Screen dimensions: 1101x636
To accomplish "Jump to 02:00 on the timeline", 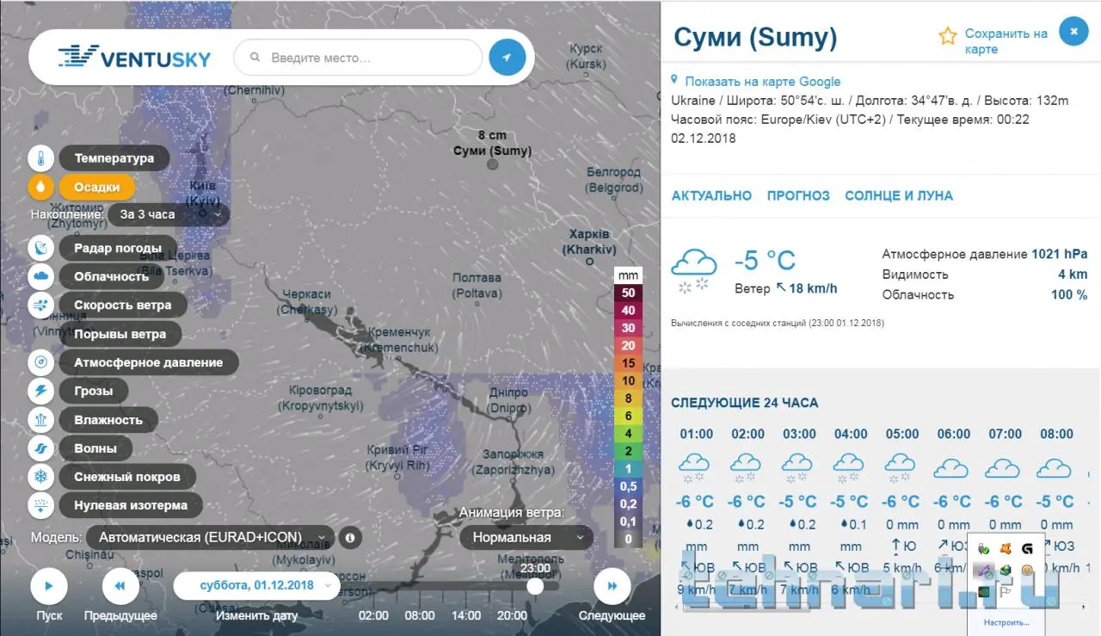I will [x=373, y=615].
